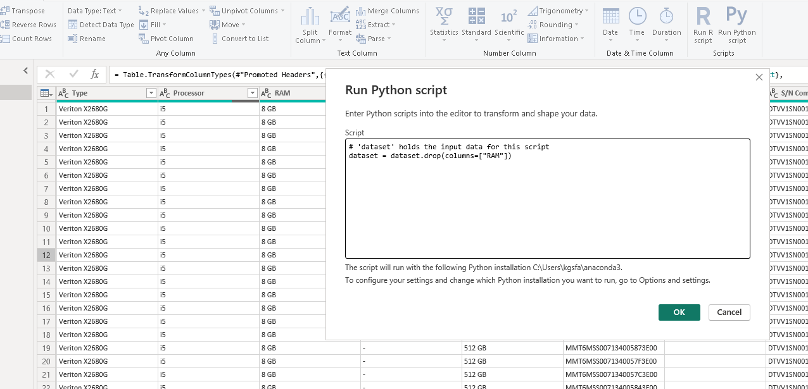Select row number 12
The width and height of the screenshot is (808, 389).
46,255
